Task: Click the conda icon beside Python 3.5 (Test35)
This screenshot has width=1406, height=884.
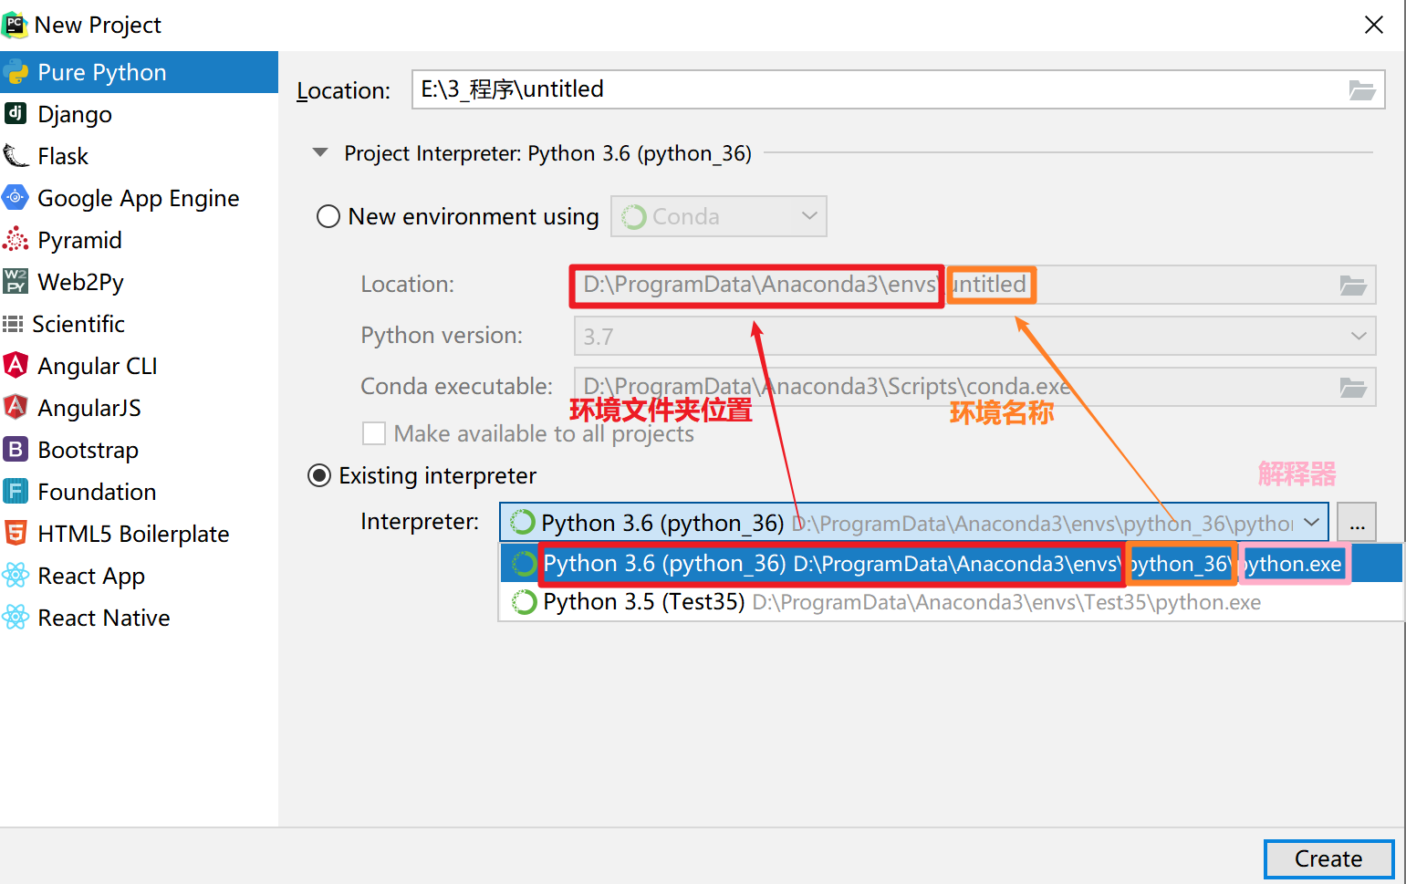Action: [524, 602]
